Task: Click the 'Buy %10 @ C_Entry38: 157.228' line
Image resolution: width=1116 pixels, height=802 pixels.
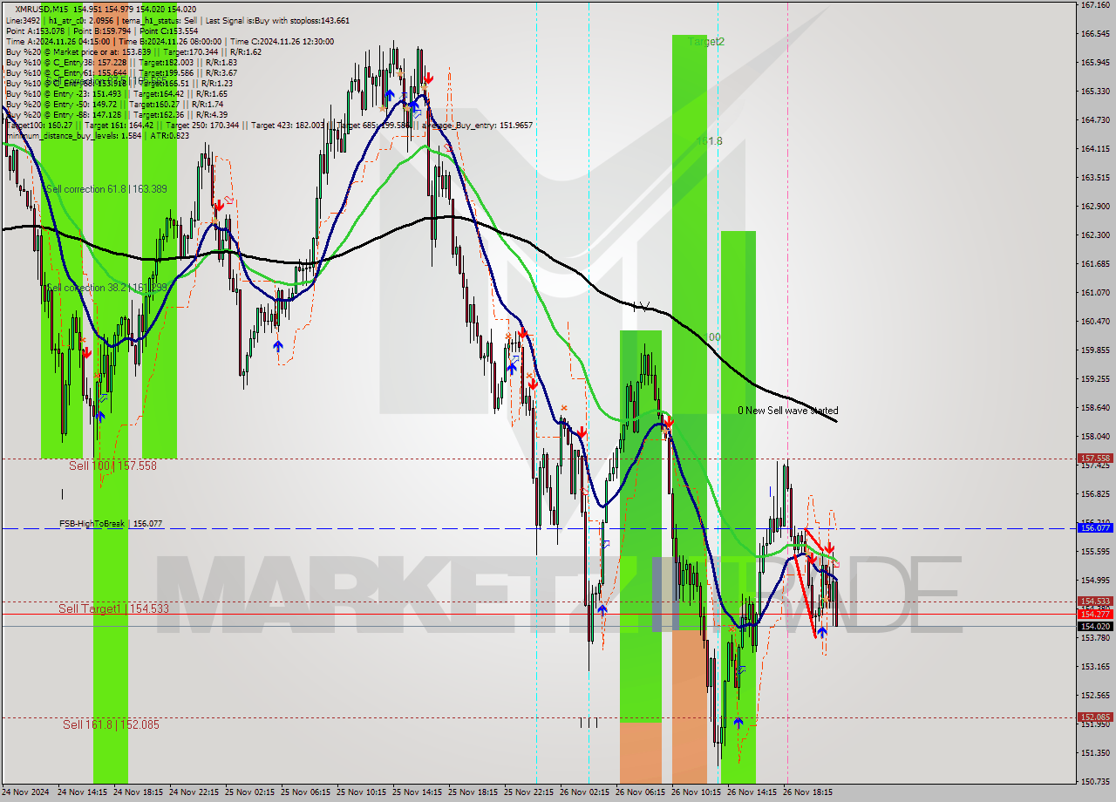Action: pos(65,62)
